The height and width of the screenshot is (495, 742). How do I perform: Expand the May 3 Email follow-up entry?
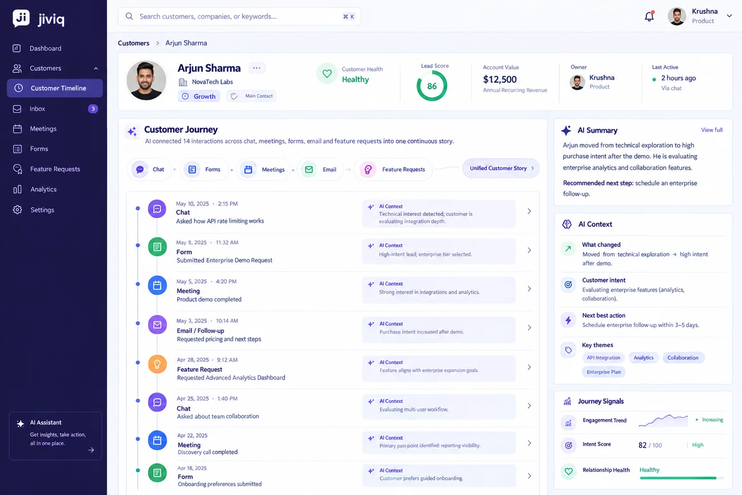529,328
